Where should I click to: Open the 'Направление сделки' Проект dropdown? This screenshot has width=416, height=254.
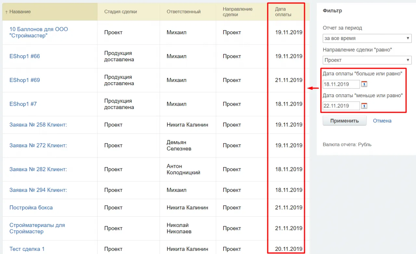[x=367, y=60]
